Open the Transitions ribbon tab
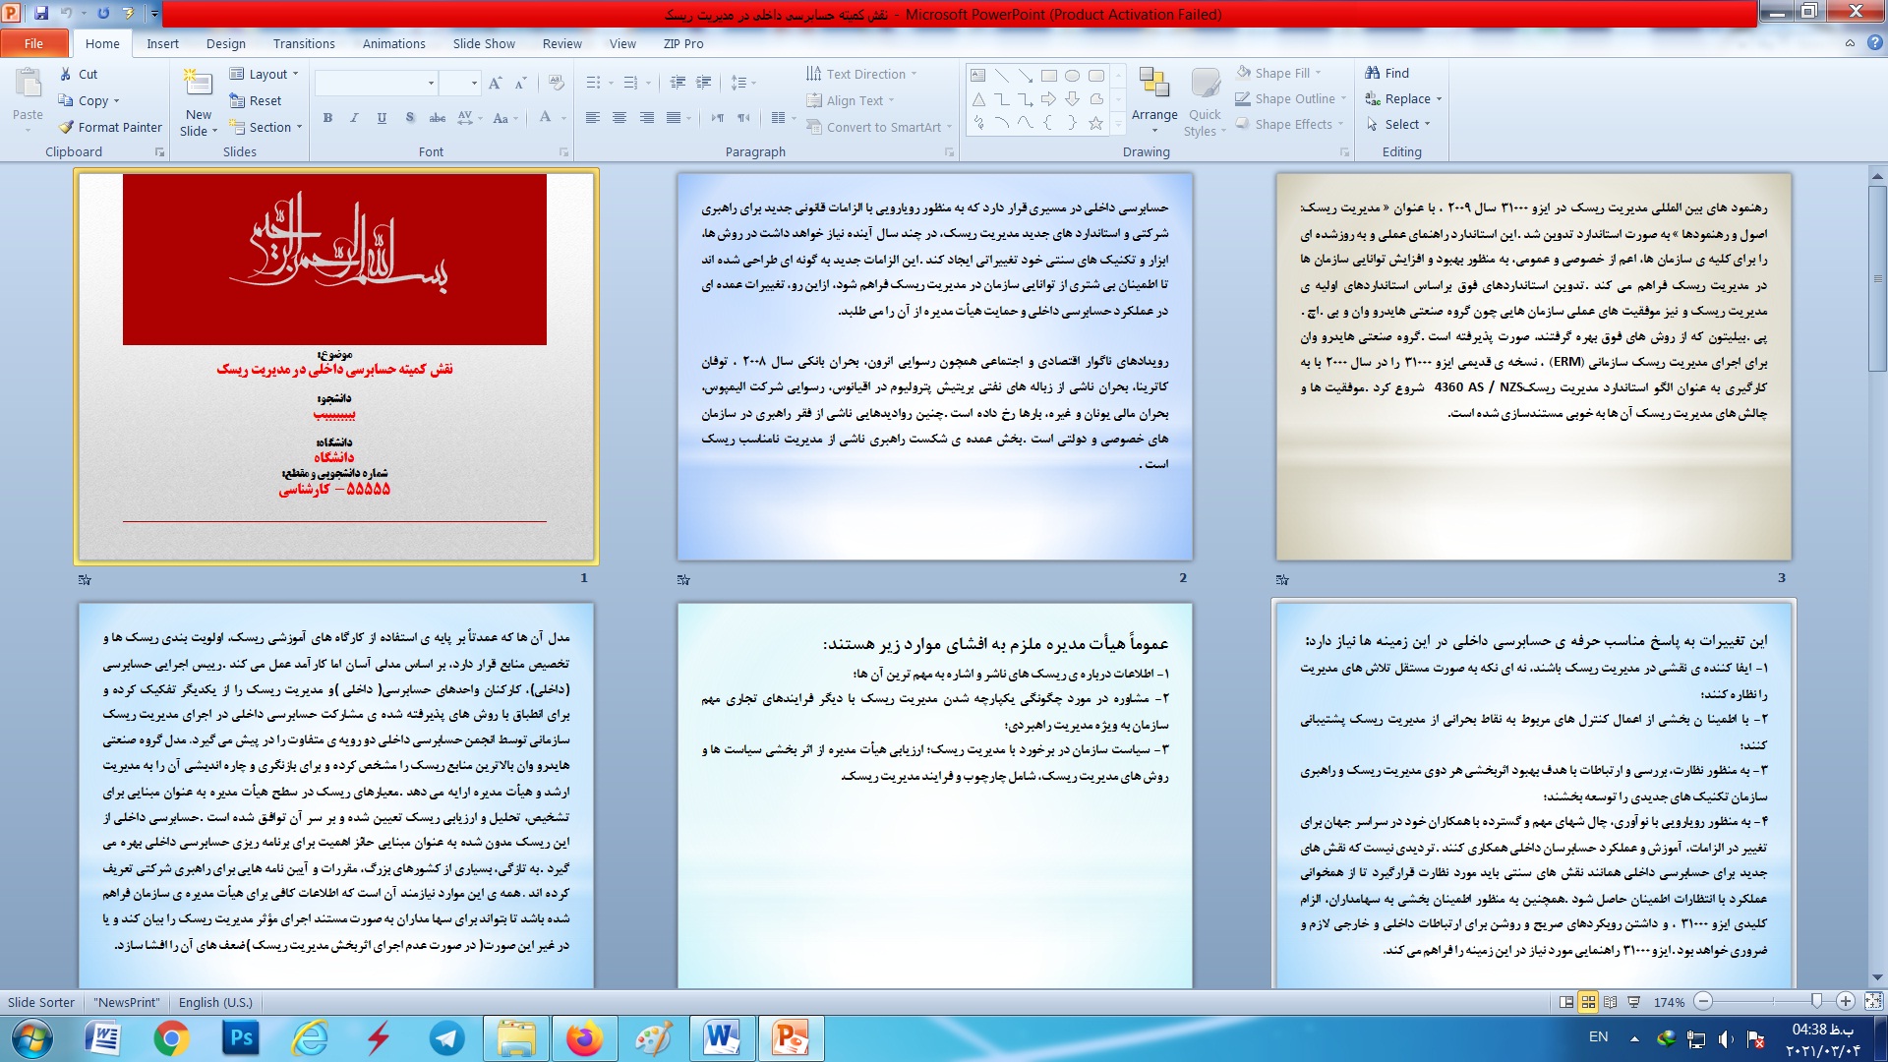 click(304, 43)
